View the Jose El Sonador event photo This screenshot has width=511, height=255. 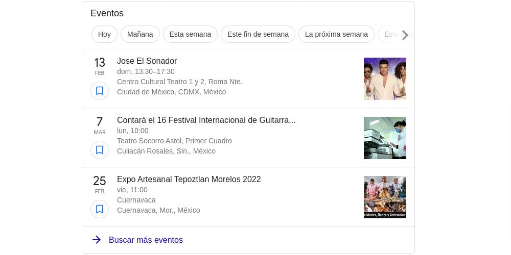[x=385, y=79]
